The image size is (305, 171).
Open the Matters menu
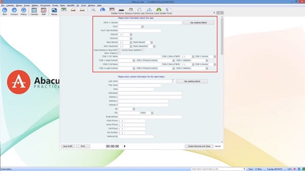35,5
